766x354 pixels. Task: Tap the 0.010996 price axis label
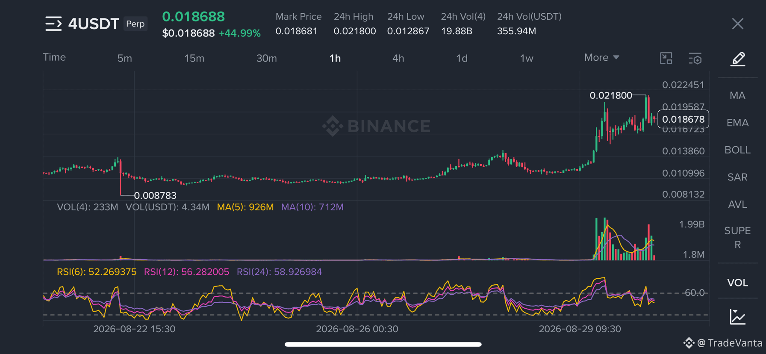683,173
